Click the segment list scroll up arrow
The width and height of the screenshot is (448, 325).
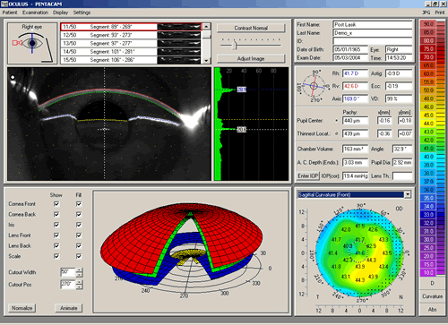(206, 27)
